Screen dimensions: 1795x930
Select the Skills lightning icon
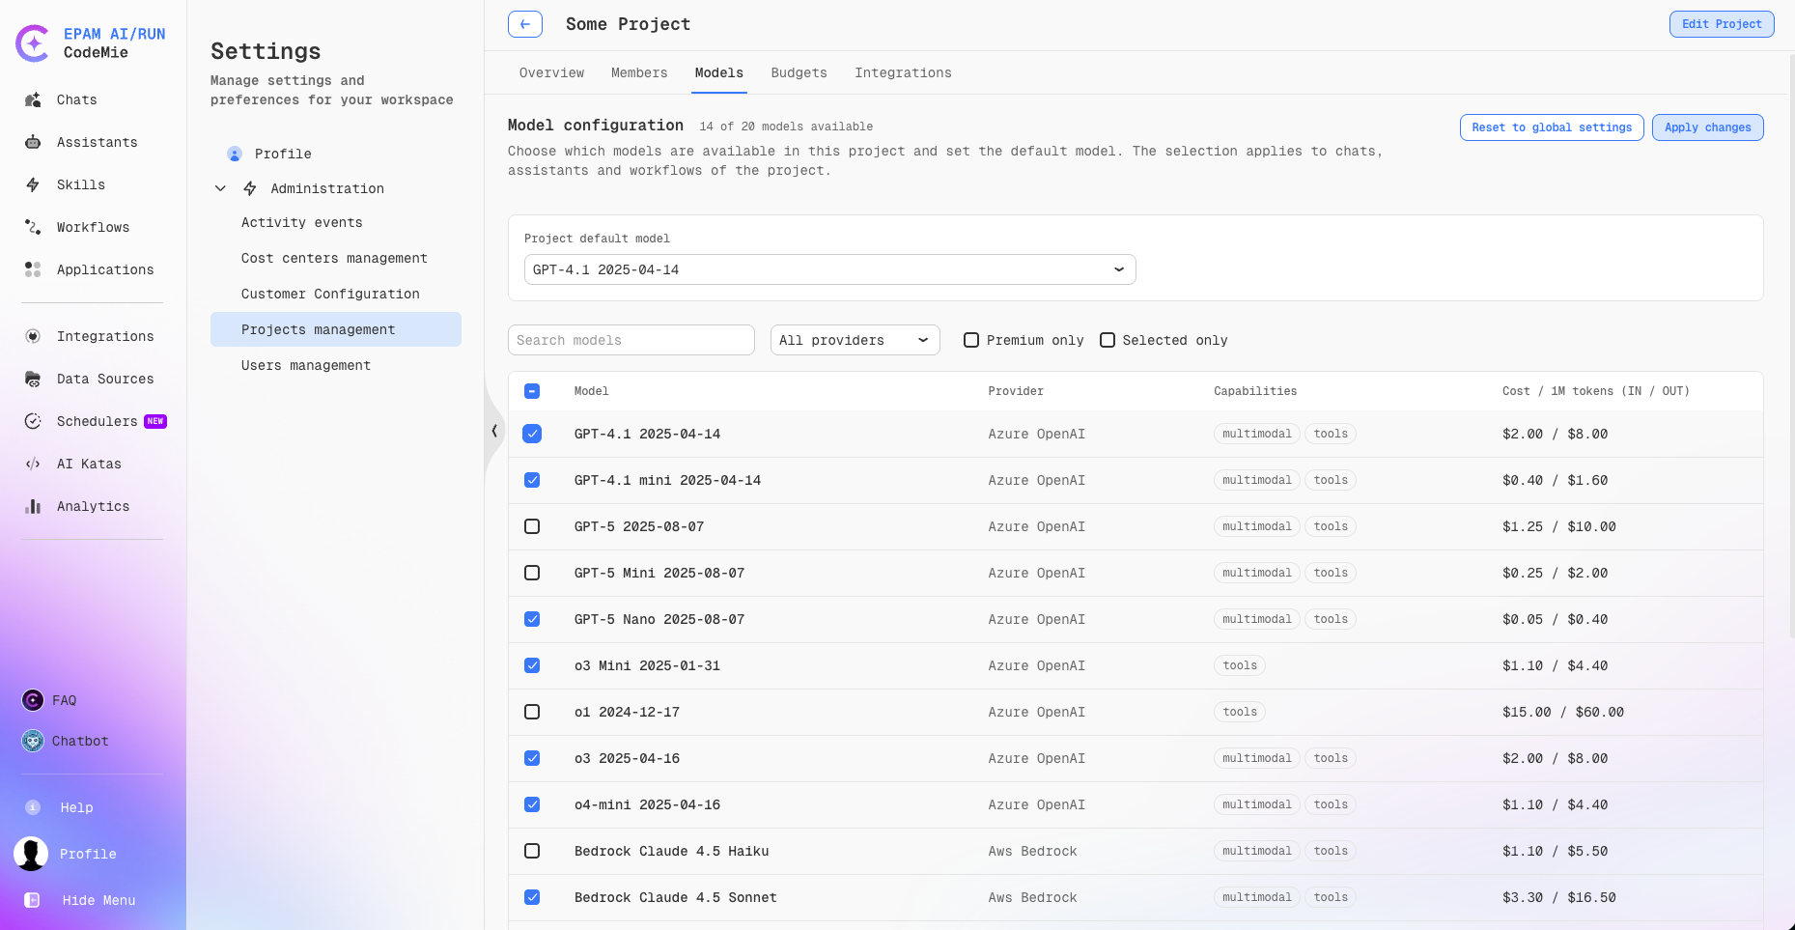coord(33,184)
